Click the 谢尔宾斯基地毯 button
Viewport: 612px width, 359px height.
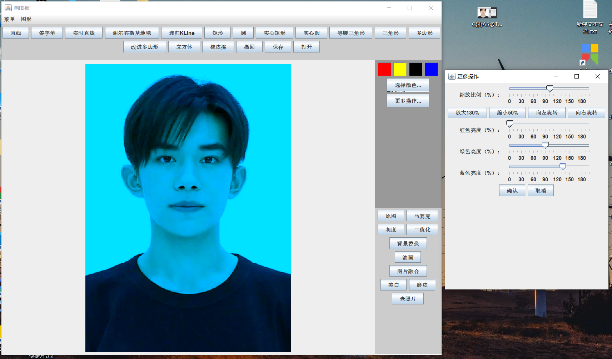pyautogui.click(x=132, y=33)
